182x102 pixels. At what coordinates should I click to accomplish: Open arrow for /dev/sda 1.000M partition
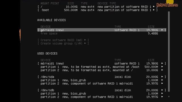click(x=162, y=80)
